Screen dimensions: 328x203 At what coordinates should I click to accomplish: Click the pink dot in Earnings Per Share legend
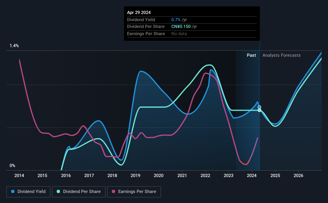pyautogui.click(x=113, y=191)
